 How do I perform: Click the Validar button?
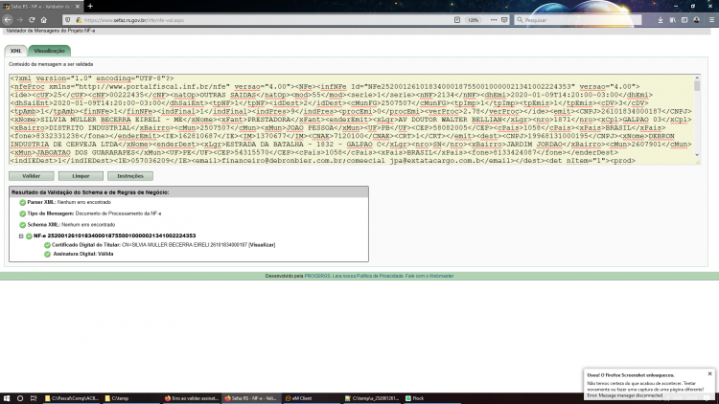click(x=32, y=176)
